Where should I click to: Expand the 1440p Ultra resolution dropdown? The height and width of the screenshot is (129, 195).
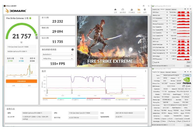pyautogui.click(x=58, y=59)
